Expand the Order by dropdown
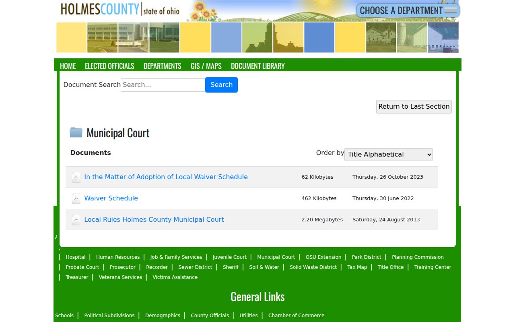 [389, 155]
